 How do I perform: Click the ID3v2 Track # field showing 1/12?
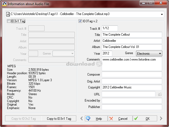click(x=110, y=28)
